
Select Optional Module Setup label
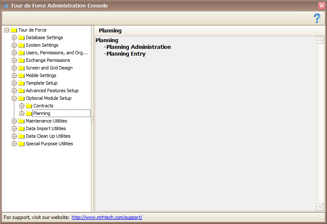[48, 98]
